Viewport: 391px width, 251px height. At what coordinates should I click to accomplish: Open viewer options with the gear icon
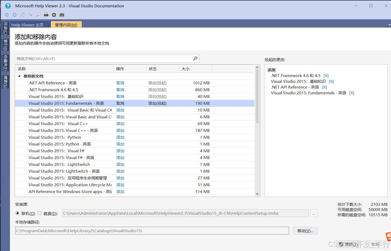(54, 15)
